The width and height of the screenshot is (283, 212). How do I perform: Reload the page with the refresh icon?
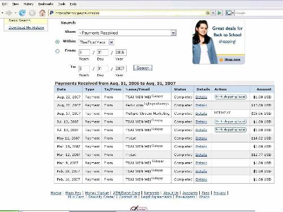pos(22,13)
